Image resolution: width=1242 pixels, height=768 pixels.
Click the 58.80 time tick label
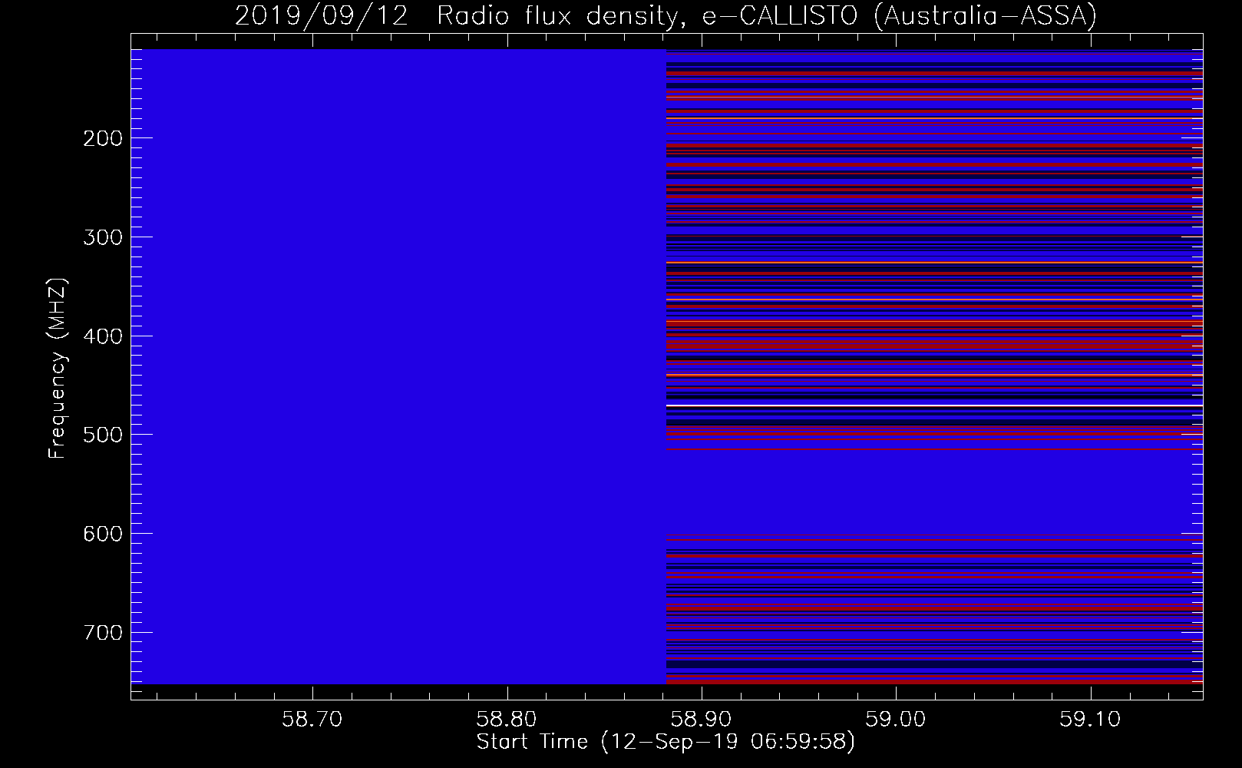(x=507, y=720)
